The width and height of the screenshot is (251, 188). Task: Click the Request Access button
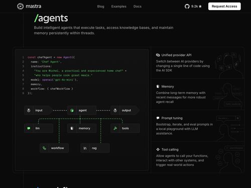[224, 6]
